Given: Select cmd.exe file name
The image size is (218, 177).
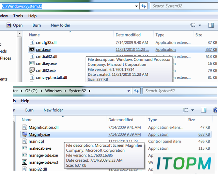Looking at the screenshot, I should point(43,50).
